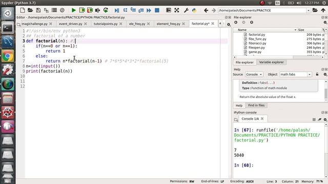Switch to the ele_freq.py tab
Viewport: 328px width, 184px height.
point(137,24)
